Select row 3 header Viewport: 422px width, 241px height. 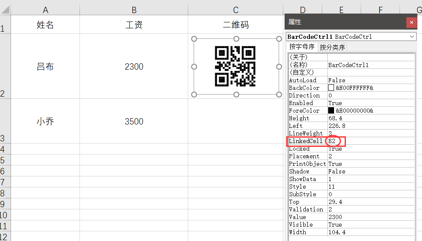(5, 121)
